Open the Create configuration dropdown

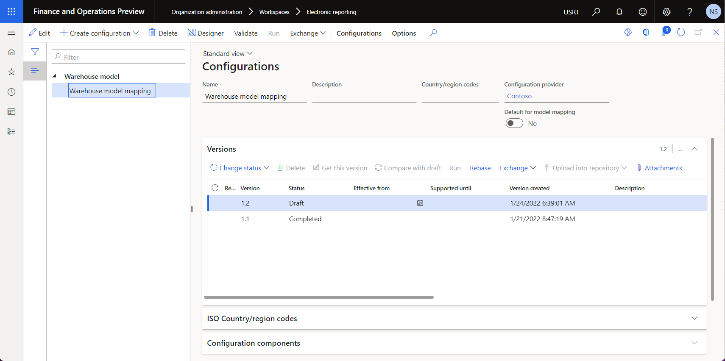point(99,33)
